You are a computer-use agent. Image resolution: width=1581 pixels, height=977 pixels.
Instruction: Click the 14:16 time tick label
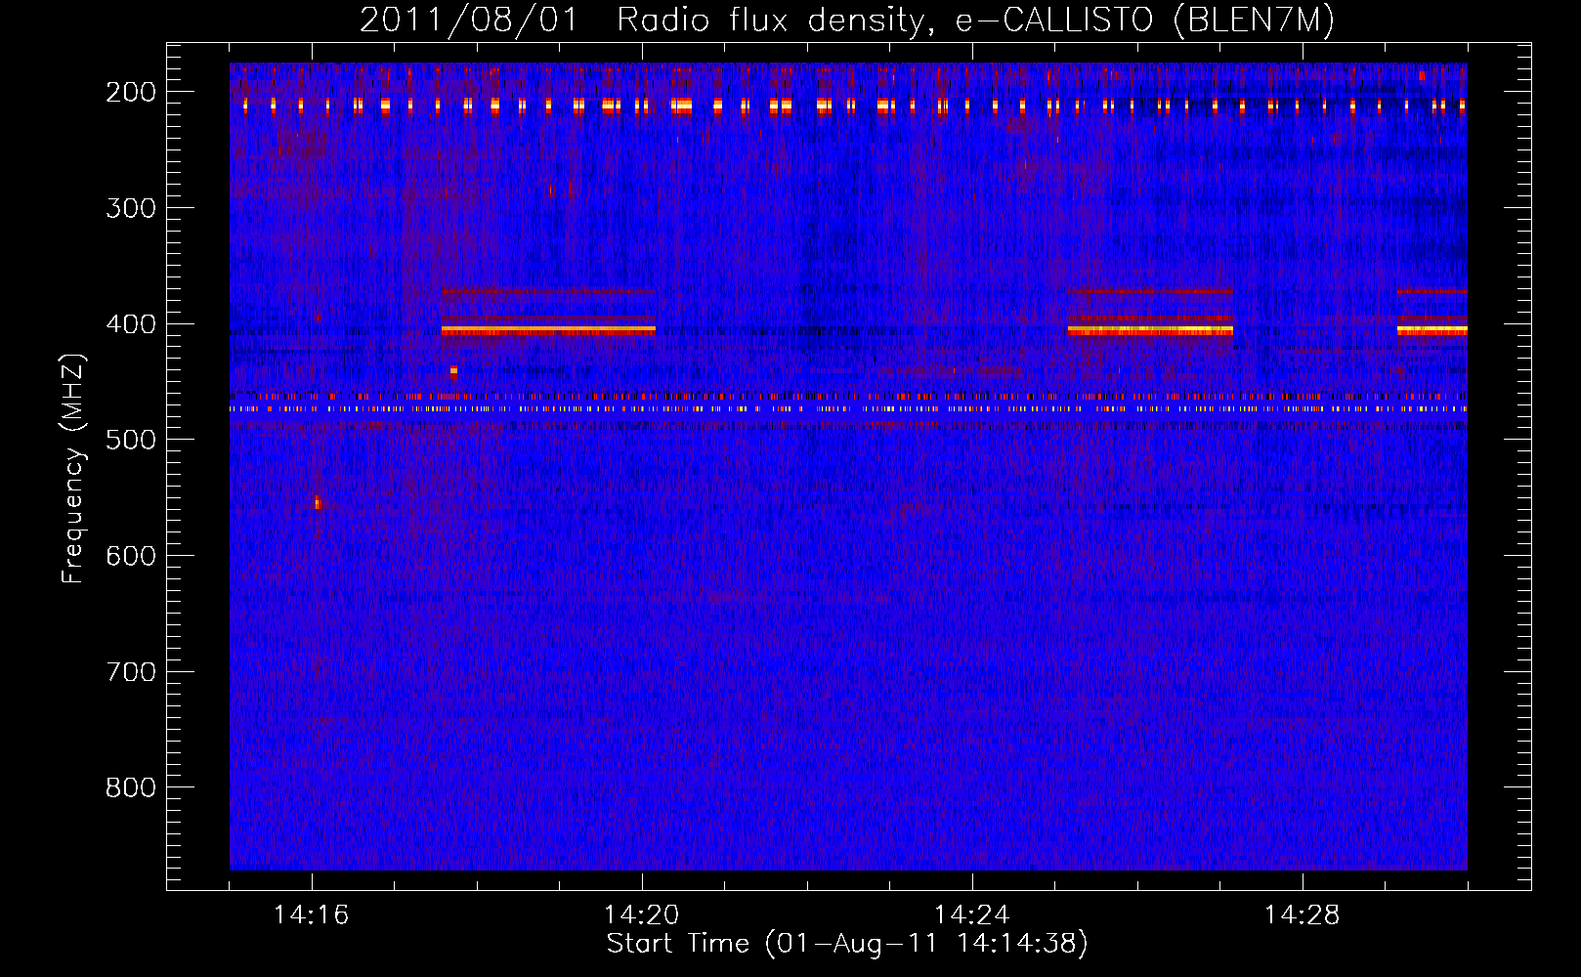tap(312, 915)
